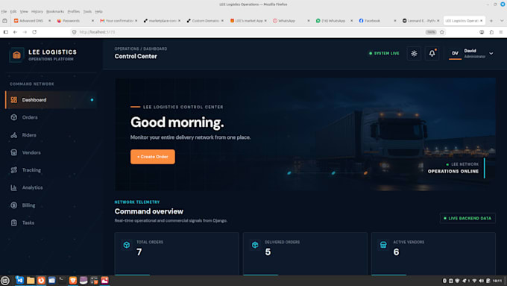The height and width of the screenshot is (286, 507).
Task: Click the System Live status indicator
Action: (384, 54)
